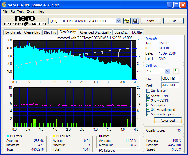Click the refresh icon next to speed dropdown
This screenshot has height=155, width=188.
tap(175, 71)
